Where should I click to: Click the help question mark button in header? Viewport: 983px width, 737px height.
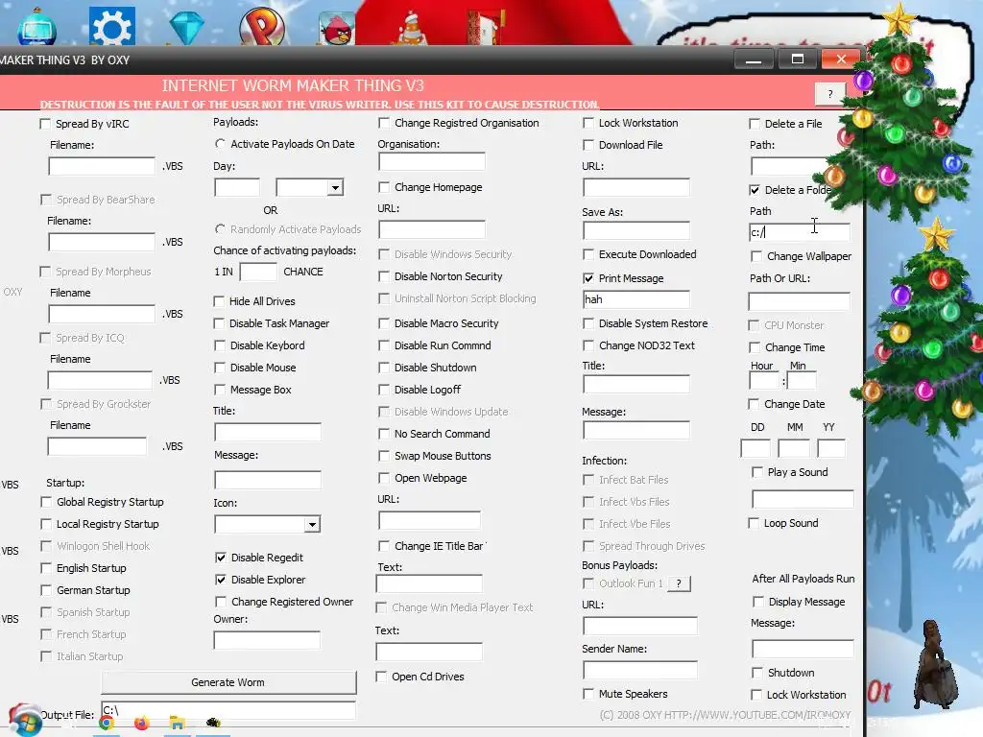tap(830, 94)
